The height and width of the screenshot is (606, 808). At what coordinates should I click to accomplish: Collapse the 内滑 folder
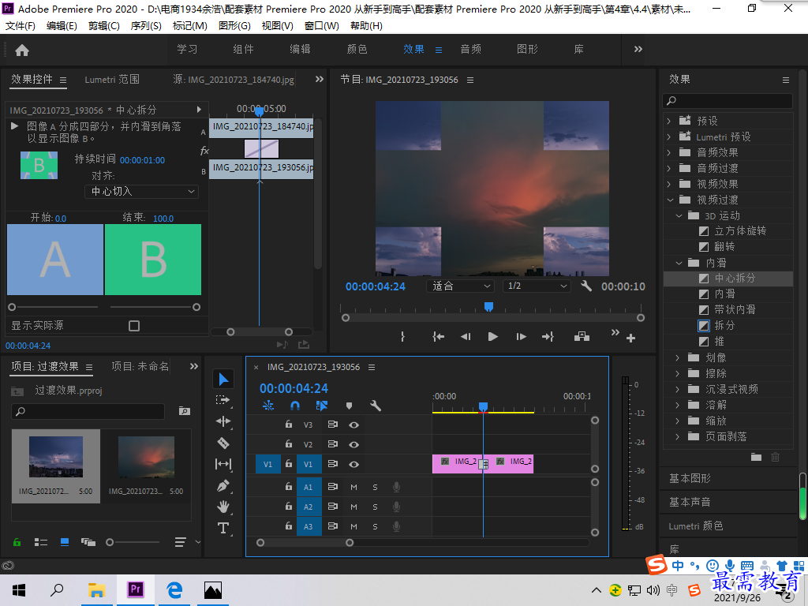pos(679,263)
